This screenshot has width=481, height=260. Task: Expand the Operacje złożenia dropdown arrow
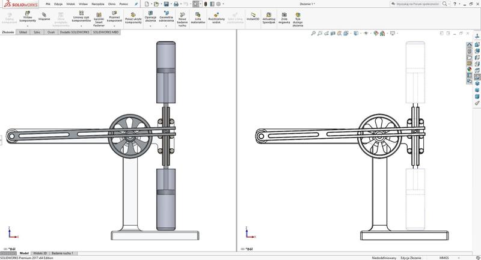(x=150, y=26)
